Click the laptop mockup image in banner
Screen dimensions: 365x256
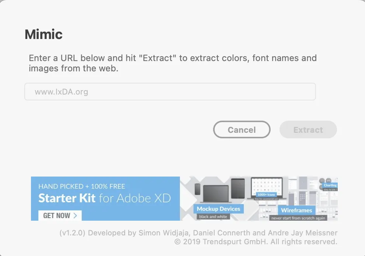pyautogui.click(x=216, y=193)
